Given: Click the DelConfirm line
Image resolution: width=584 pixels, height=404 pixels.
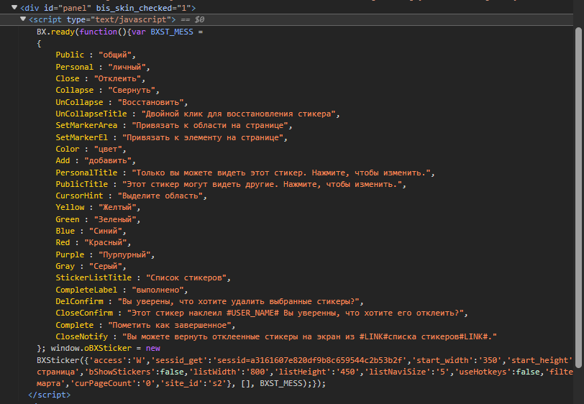Looking at the screenshot, I should click(x=210, y=302).
